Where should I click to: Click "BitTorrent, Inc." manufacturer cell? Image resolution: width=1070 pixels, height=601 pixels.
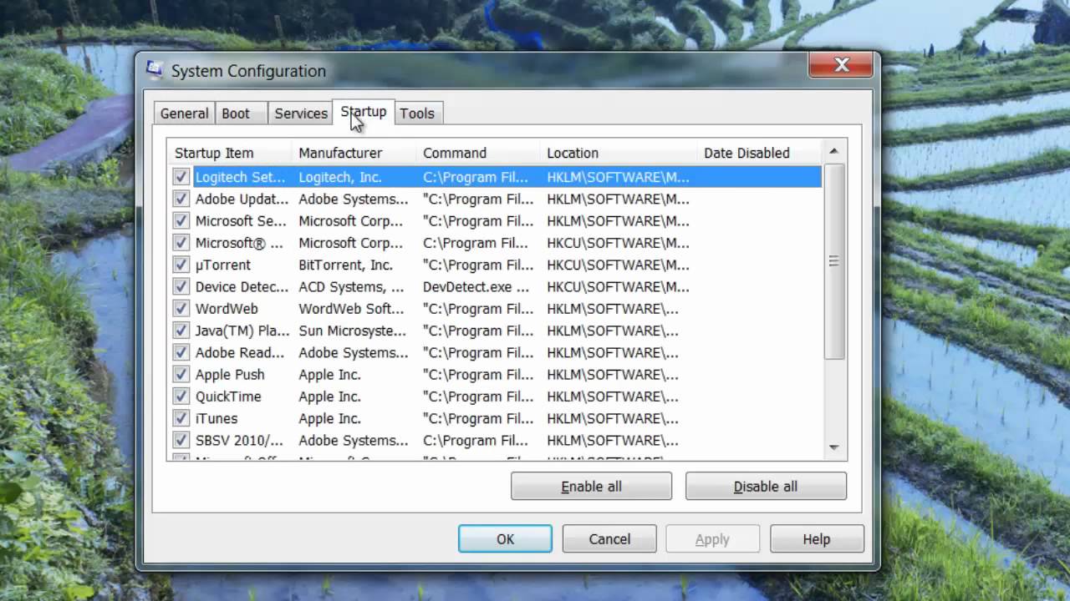pos(345,265)
